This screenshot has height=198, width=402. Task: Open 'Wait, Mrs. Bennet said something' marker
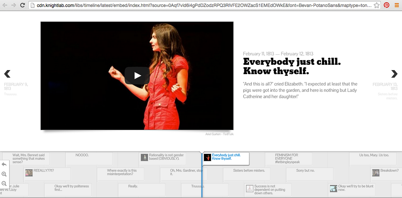[26, 159]
